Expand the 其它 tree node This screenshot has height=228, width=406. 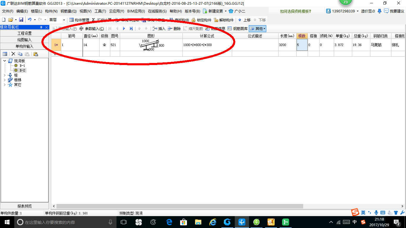tap(4, 85)
